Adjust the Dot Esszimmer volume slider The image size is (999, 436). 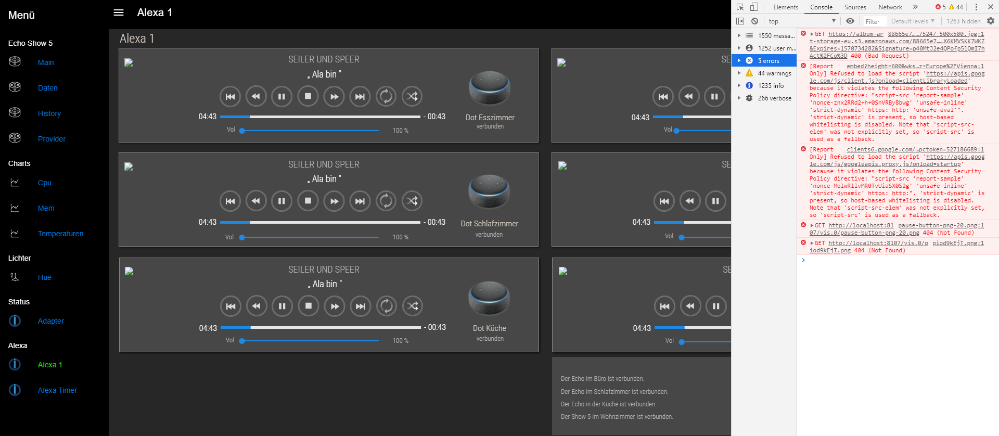point(309,131)
